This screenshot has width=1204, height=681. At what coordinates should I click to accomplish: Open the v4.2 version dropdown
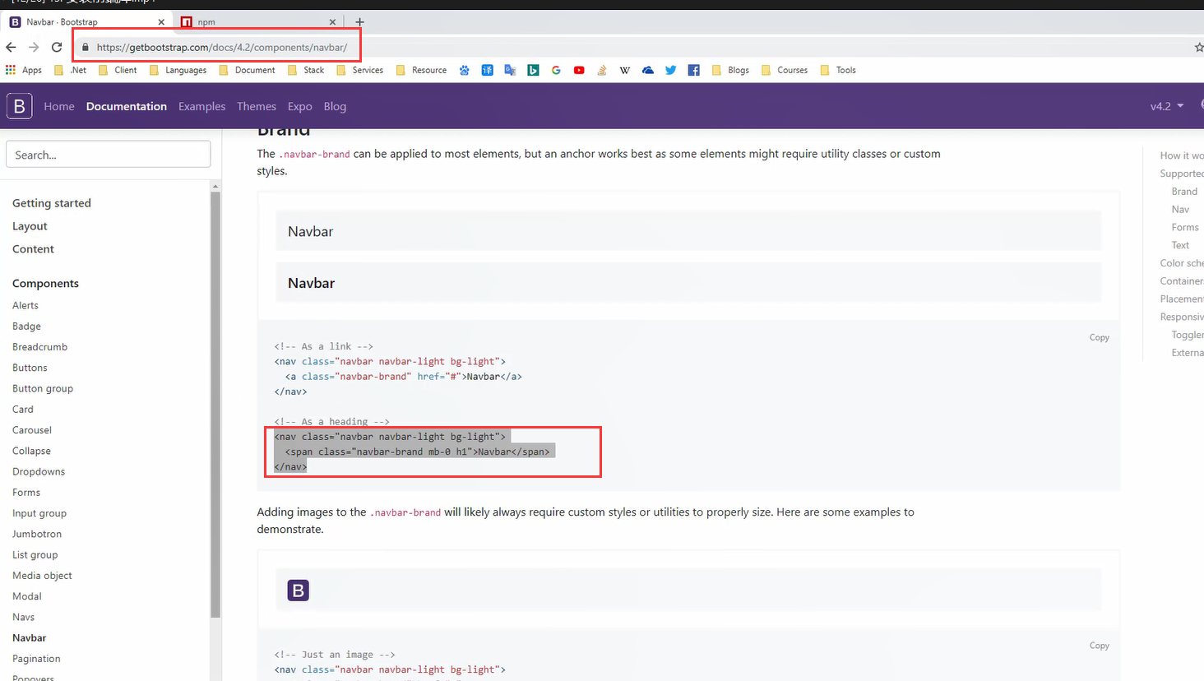(1167, 106)
